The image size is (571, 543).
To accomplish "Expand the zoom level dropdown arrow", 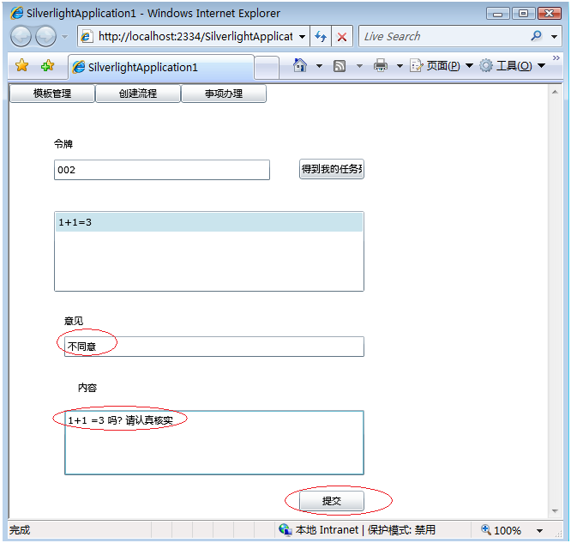I will pos(539,531).
